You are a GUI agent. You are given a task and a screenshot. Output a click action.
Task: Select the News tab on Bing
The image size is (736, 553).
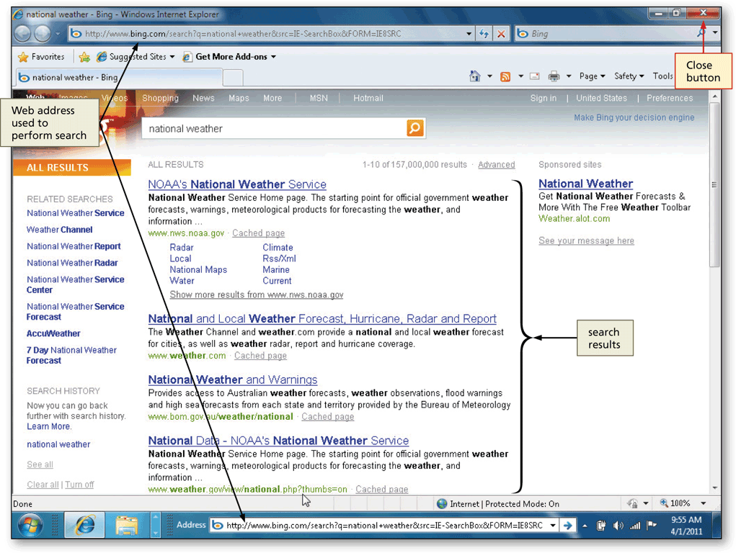pos(203,98)
